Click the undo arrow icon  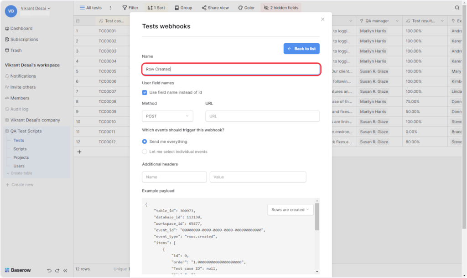[x=49, y=270]
